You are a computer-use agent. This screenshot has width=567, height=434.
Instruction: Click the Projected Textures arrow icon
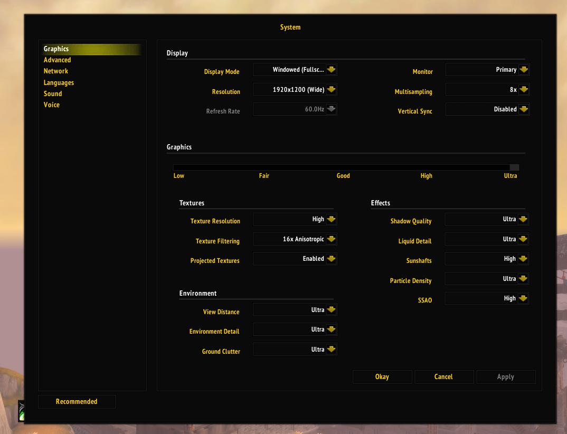tap(331, 259)
